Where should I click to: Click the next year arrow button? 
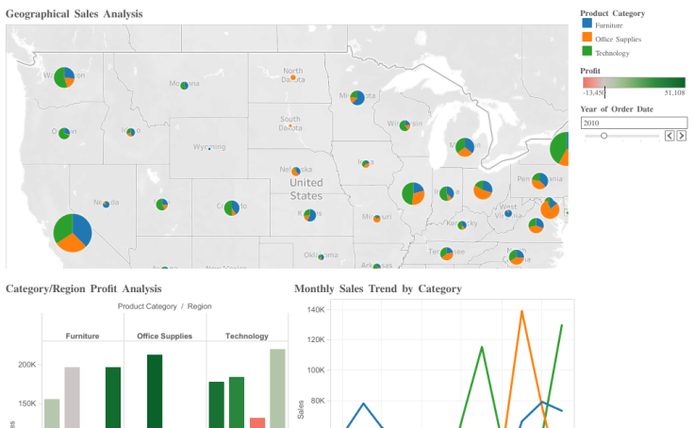click(681, 136)
